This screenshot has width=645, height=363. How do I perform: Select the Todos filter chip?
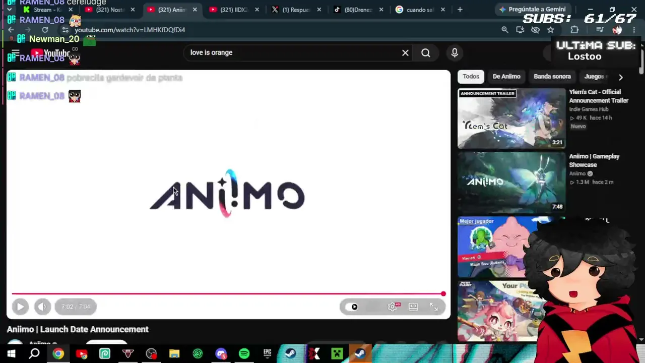point(471,77)
